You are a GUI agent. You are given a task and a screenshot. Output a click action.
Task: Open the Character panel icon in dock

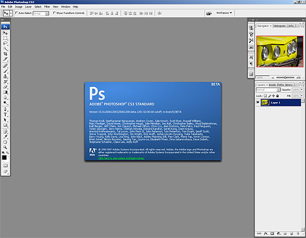pyautogui.click(x=251, y=58)
